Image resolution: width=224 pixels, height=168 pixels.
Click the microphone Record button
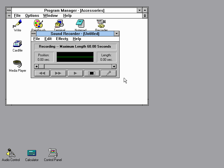click(x=108, y=73)
